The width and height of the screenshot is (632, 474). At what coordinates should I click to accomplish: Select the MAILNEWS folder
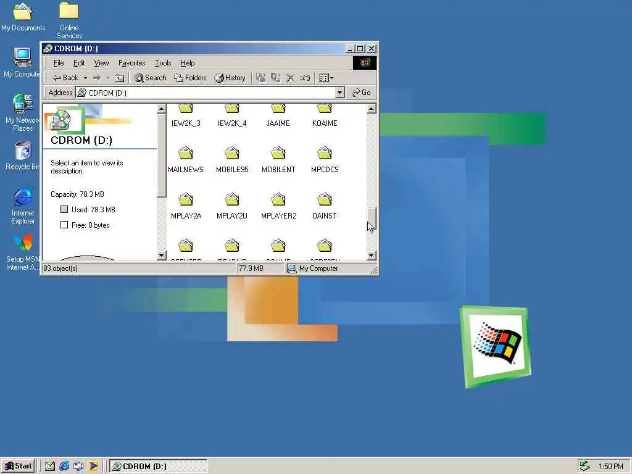pos(186,159)
